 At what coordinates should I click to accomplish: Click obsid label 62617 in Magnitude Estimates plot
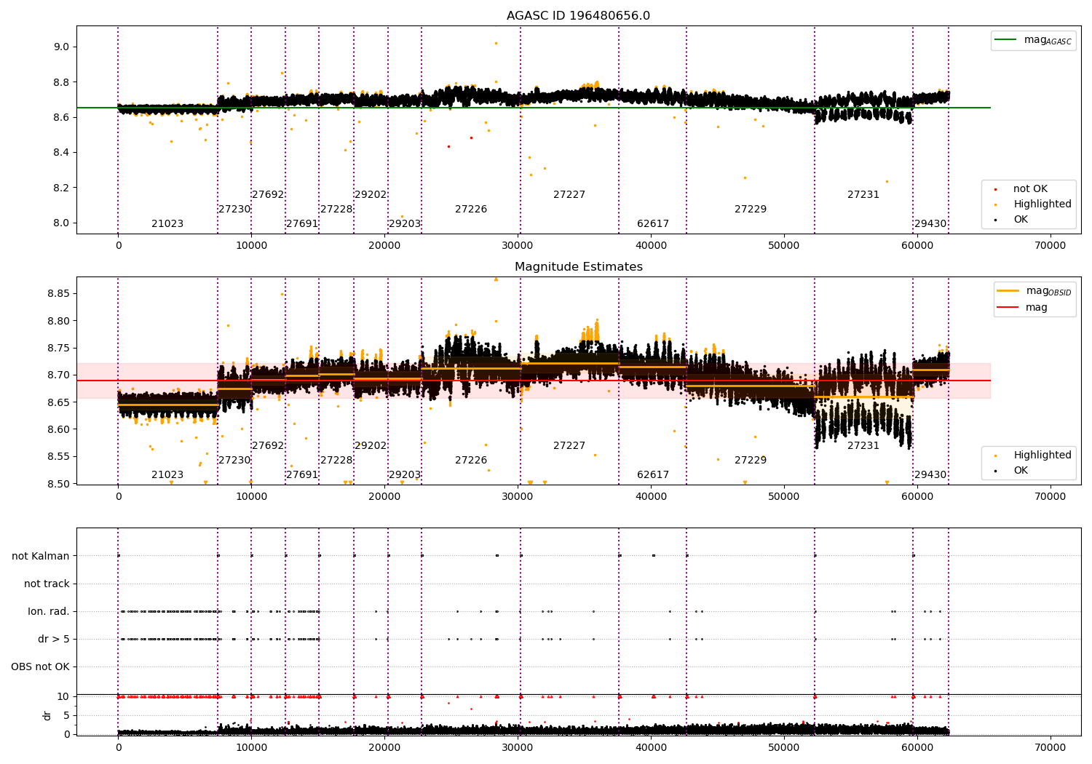(x=653, y=475)
